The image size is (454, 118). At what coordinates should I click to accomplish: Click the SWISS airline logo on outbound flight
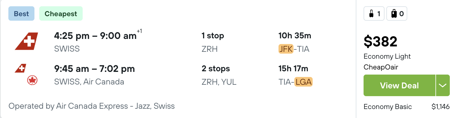point(26,41)
